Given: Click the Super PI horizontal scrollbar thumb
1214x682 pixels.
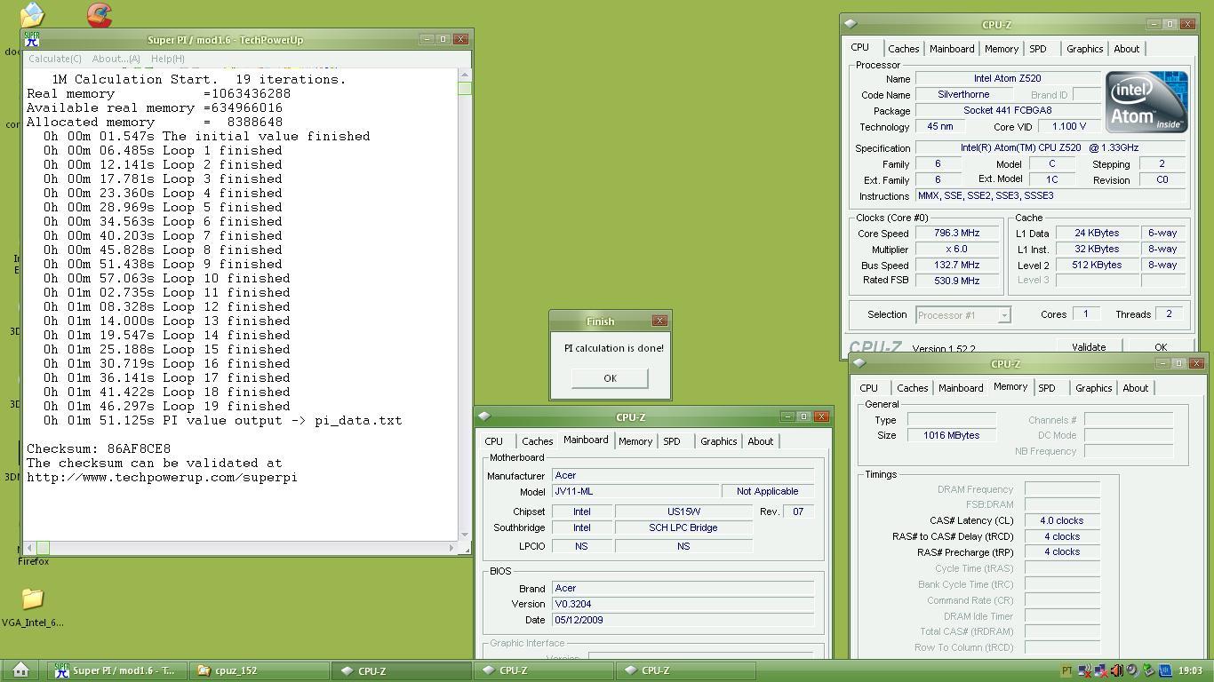Looking at the screenshot, I should (43, 548).
